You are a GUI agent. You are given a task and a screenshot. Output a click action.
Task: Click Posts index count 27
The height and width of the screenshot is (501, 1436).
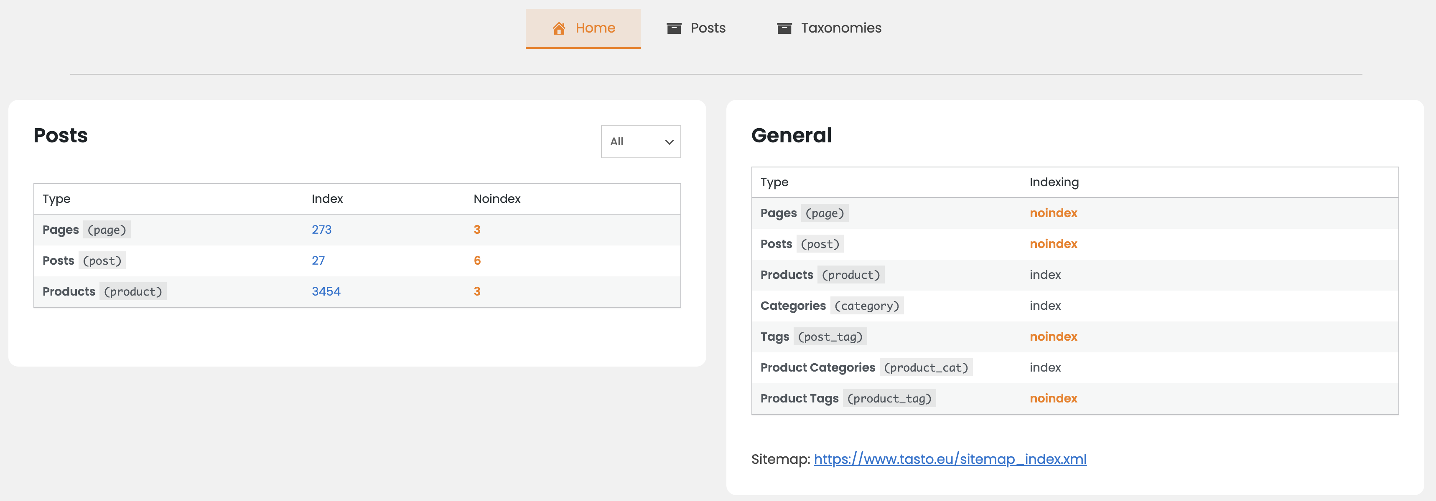pyautogui.click(x=318, y=261)
